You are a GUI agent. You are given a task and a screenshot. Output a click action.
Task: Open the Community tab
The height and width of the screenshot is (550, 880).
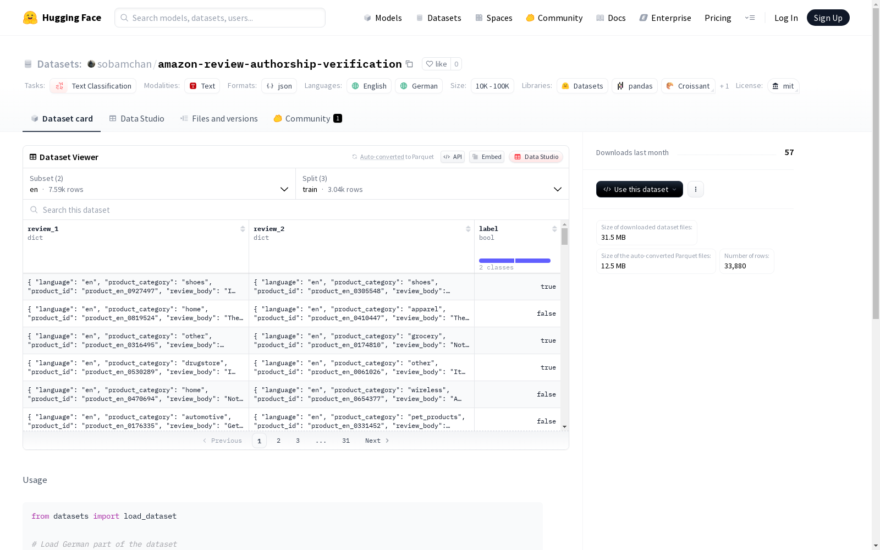(x=307, y=118)
